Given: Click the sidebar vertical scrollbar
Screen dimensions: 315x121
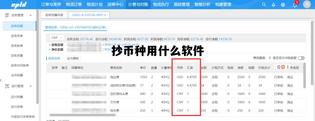Looking at the screenshot, I should pos(38,57).
